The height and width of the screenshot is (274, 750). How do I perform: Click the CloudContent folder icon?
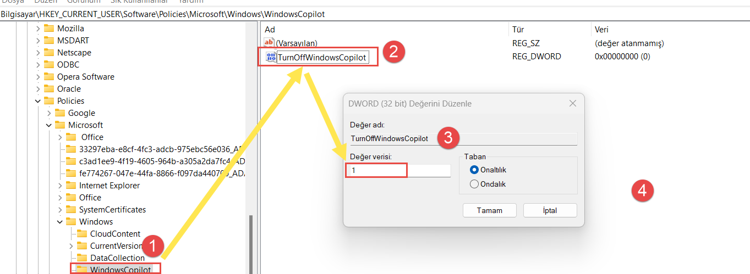click(x=82, y=234)
